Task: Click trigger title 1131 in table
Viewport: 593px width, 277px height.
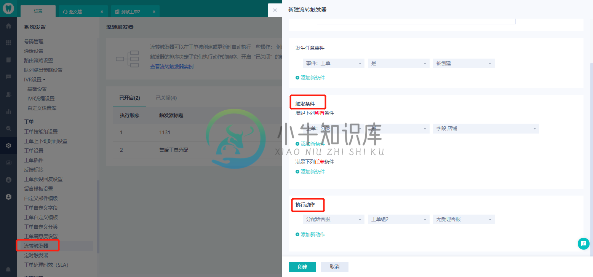Action: tap(165, 132)
